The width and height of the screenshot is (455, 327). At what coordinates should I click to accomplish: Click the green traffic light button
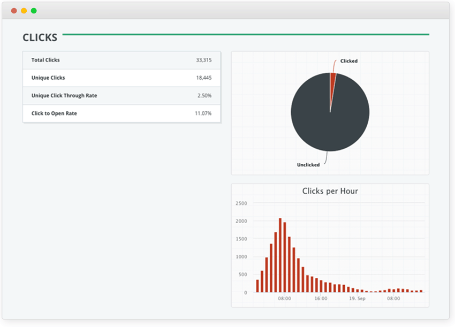click(34, 10)
